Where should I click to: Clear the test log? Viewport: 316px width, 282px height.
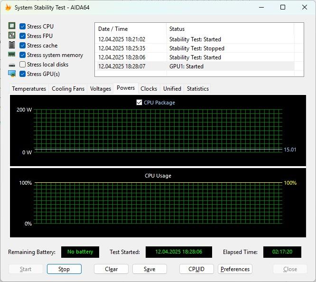pos(111,269)
